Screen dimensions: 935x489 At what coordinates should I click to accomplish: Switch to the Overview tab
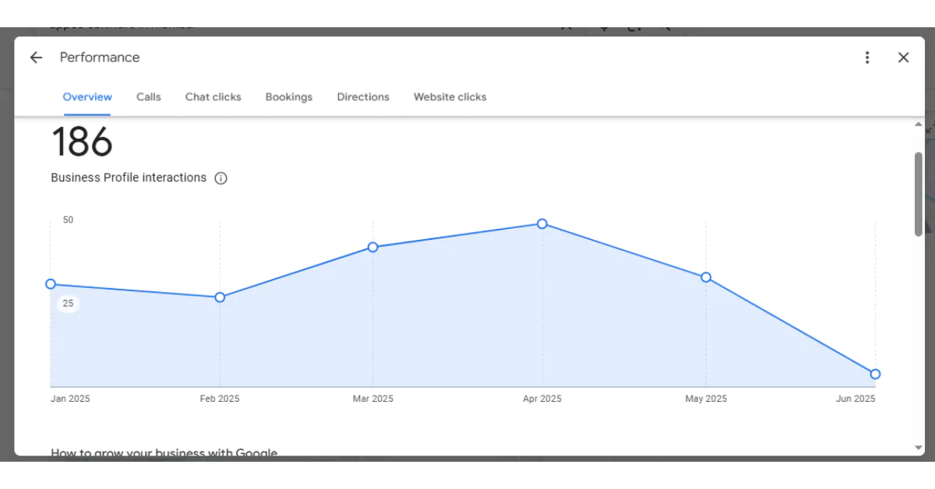[87, 97]
